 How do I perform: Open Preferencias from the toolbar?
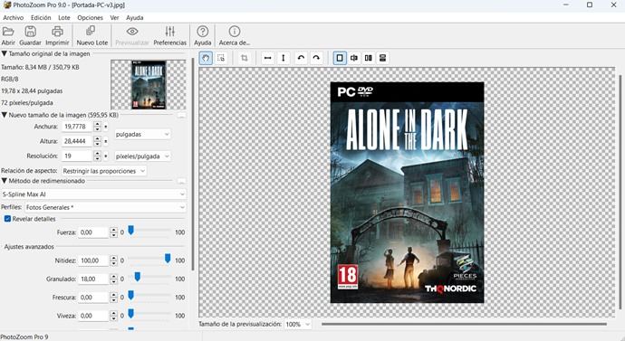pyautogui.click(x=169, y=35)
